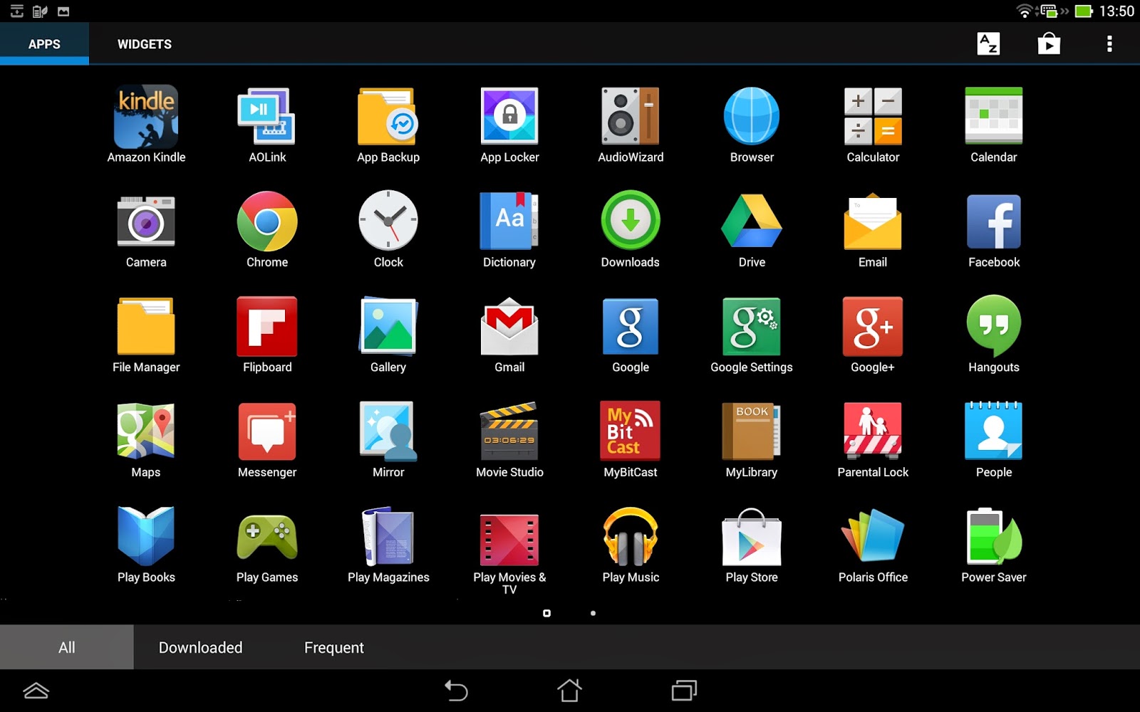Open the Amazon Kindle app
The height and width of the screenshot is (712, 1140).
click(146, 125)
